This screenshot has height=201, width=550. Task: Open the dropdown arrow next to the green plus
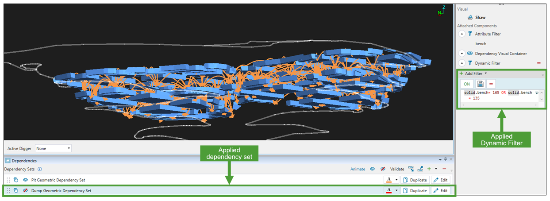point(436,169)
